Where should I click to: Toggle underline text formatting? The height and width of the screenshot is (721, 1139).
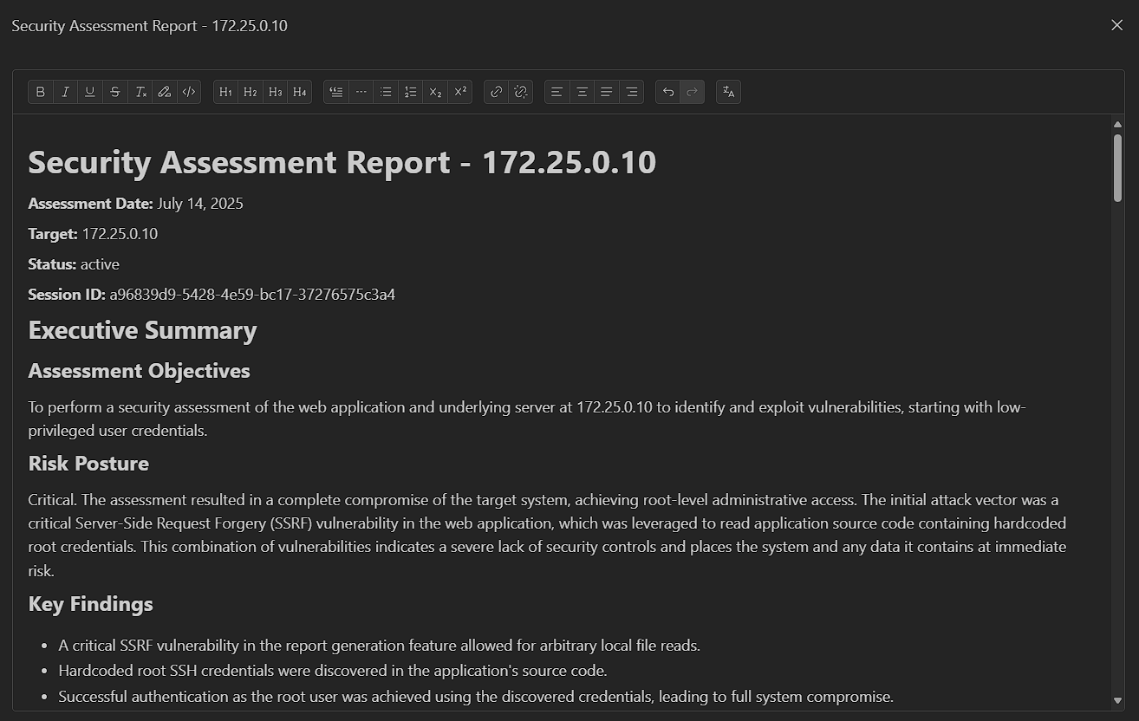click(x=90, y=92)
